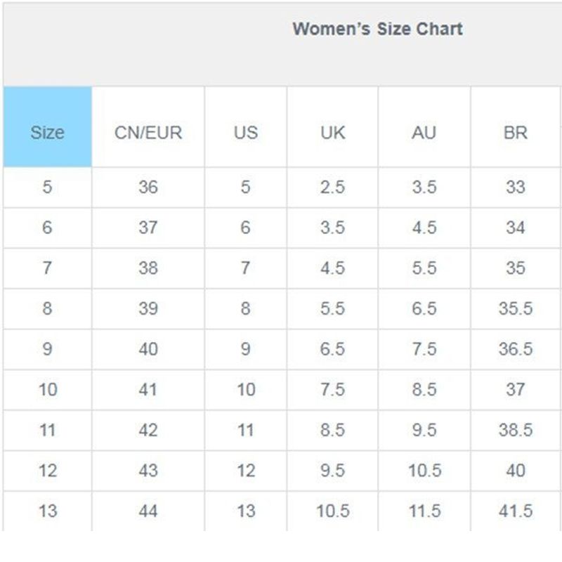Image resolution: width=562 pixels, height=562 pixels.
Task: Select the US column header
Action: 245,132
